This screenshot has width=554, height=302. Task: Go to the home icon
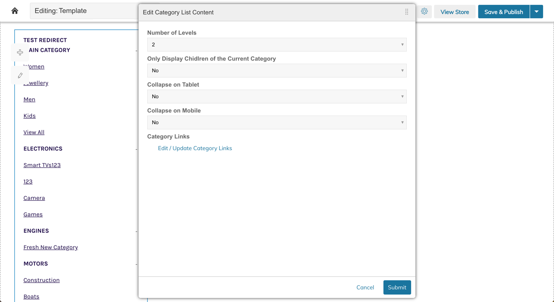(x=15, y=11)
